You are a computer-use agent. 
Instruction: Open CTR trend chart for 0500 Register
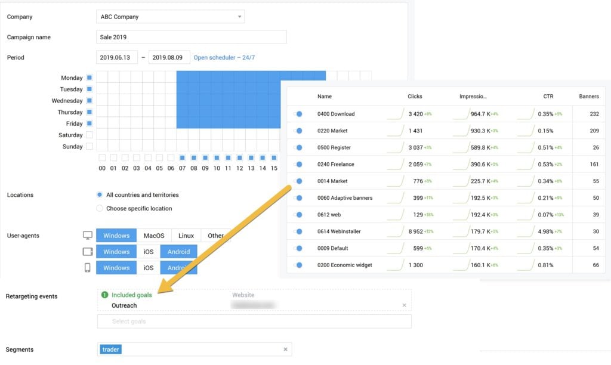[x=526, y=147]
